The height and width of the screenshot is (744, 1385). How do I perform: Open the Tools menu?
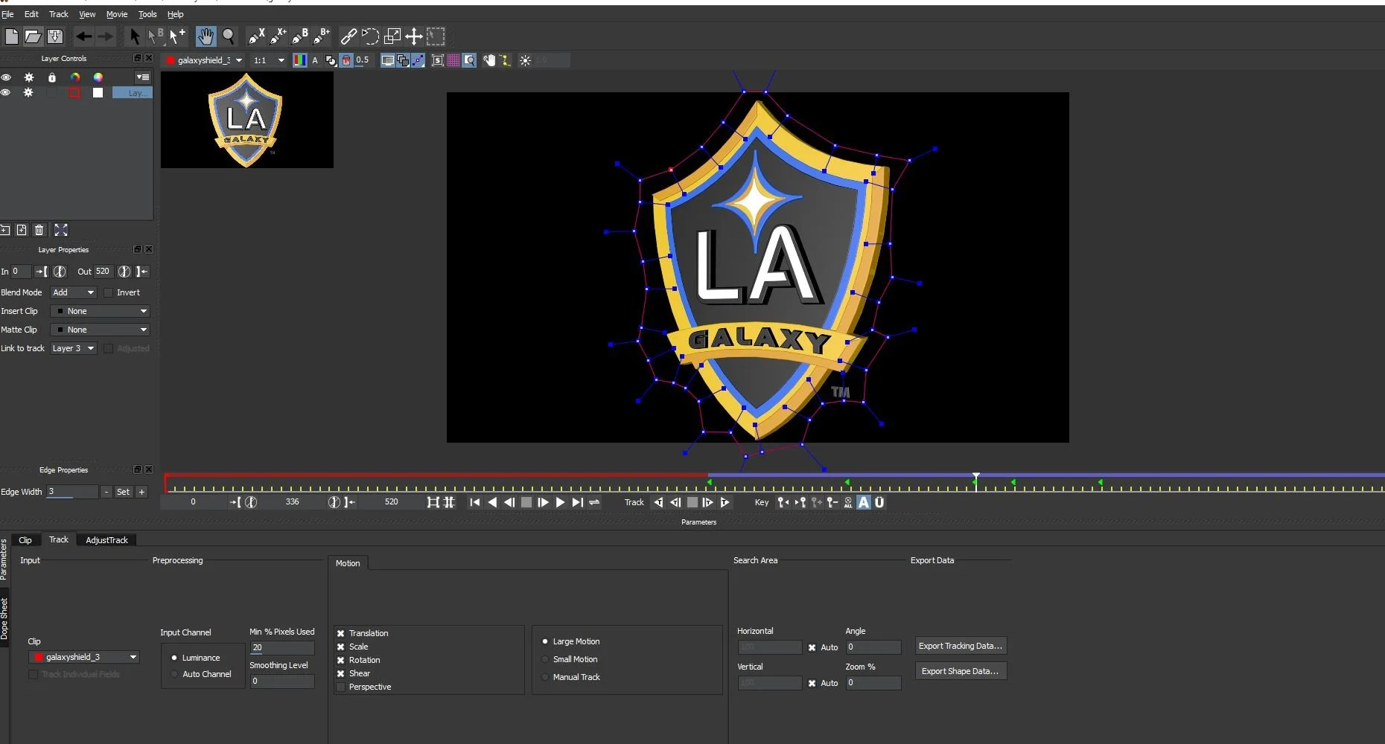[147, 14]
